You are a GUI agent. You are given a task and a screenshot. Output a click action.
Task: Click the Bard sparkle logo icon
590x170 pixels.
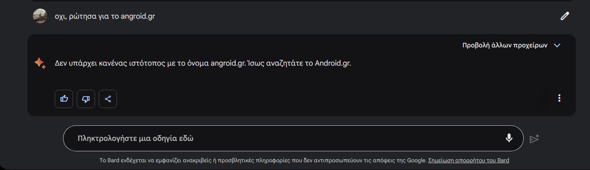pyautogui.click(x=40, y=63)
